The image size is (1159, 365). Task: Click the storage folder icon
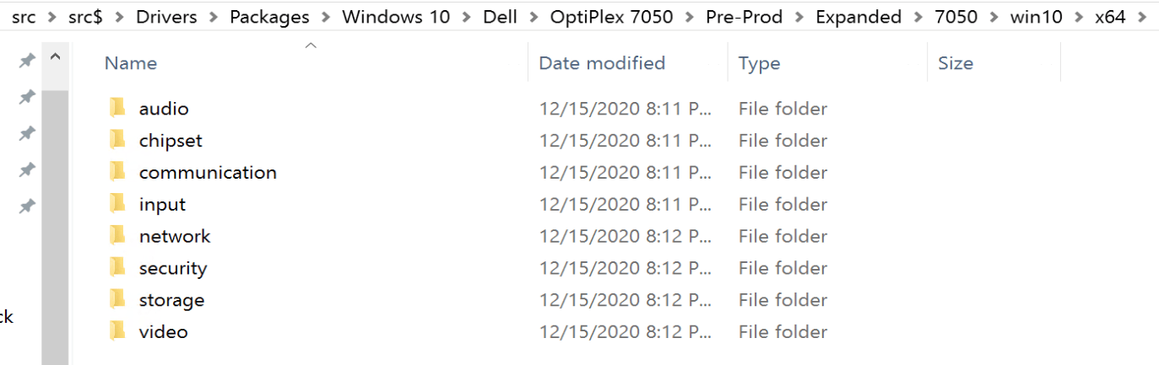click(x=117, y=300)
